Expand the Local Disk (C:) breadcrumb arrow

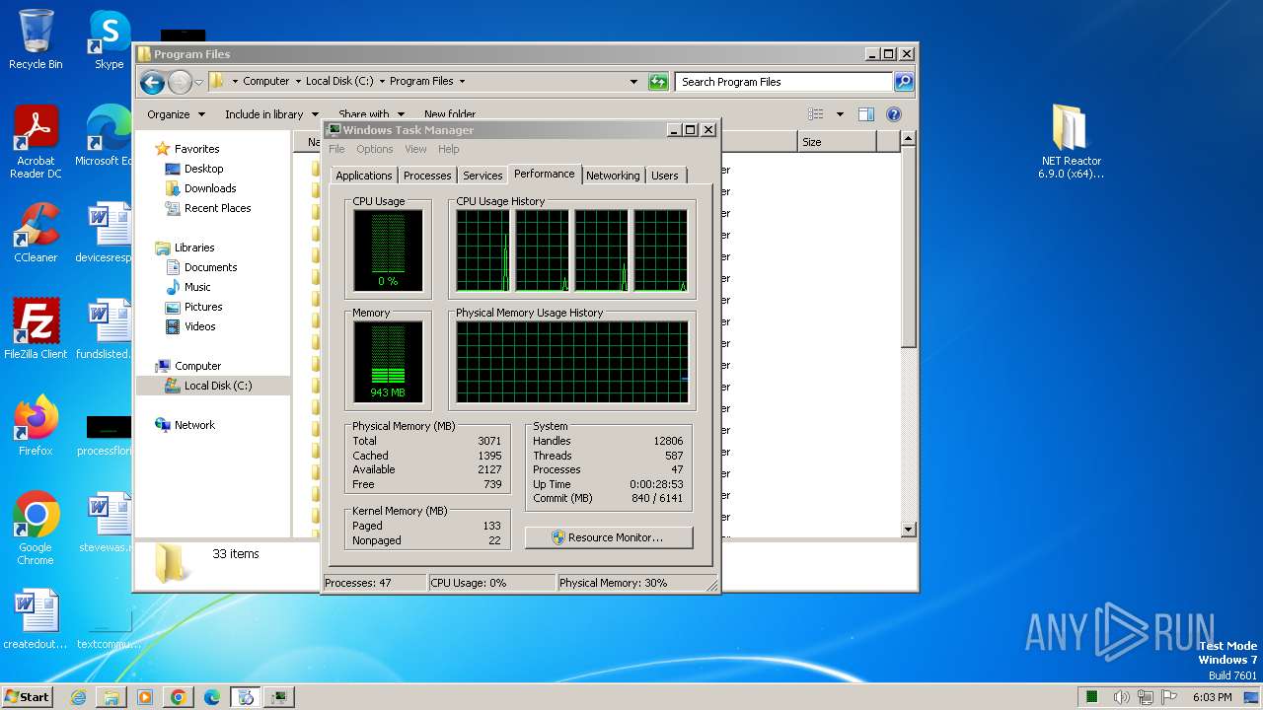coord(382,82)
